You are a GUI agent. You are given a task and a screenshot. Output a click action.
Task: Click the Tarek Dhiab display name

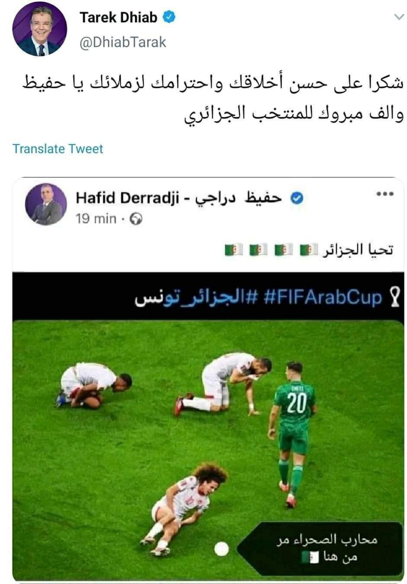[118, 18]
